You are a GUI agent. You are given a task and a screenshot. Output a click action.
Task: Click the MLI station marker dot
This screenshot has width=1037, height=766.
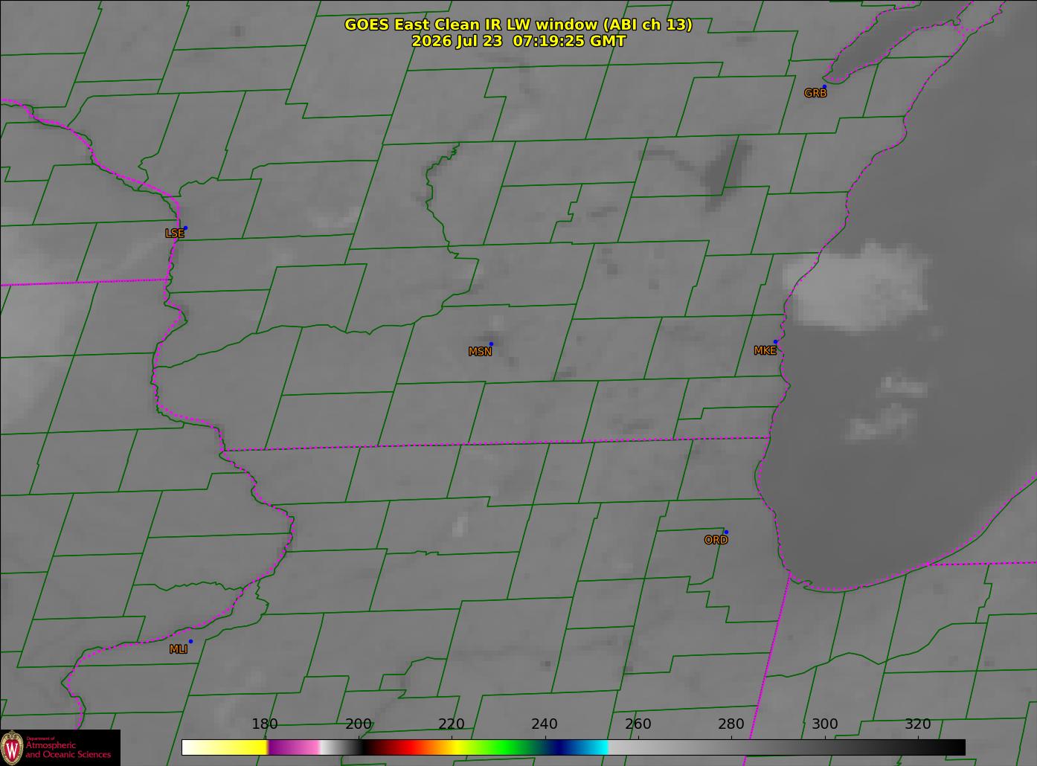click(190, 641)
